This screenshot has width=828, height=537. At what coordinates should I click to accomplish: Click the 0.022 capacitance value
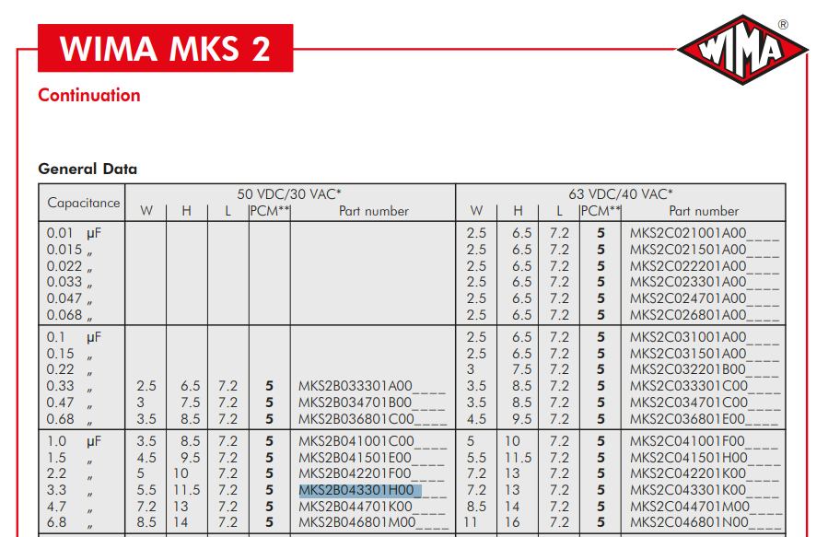(64, 265)
